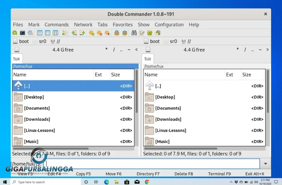Image resolution: width=282 pixels, height=185 pixels.
Task: Open network drive // in right panel
Action: 186,41
